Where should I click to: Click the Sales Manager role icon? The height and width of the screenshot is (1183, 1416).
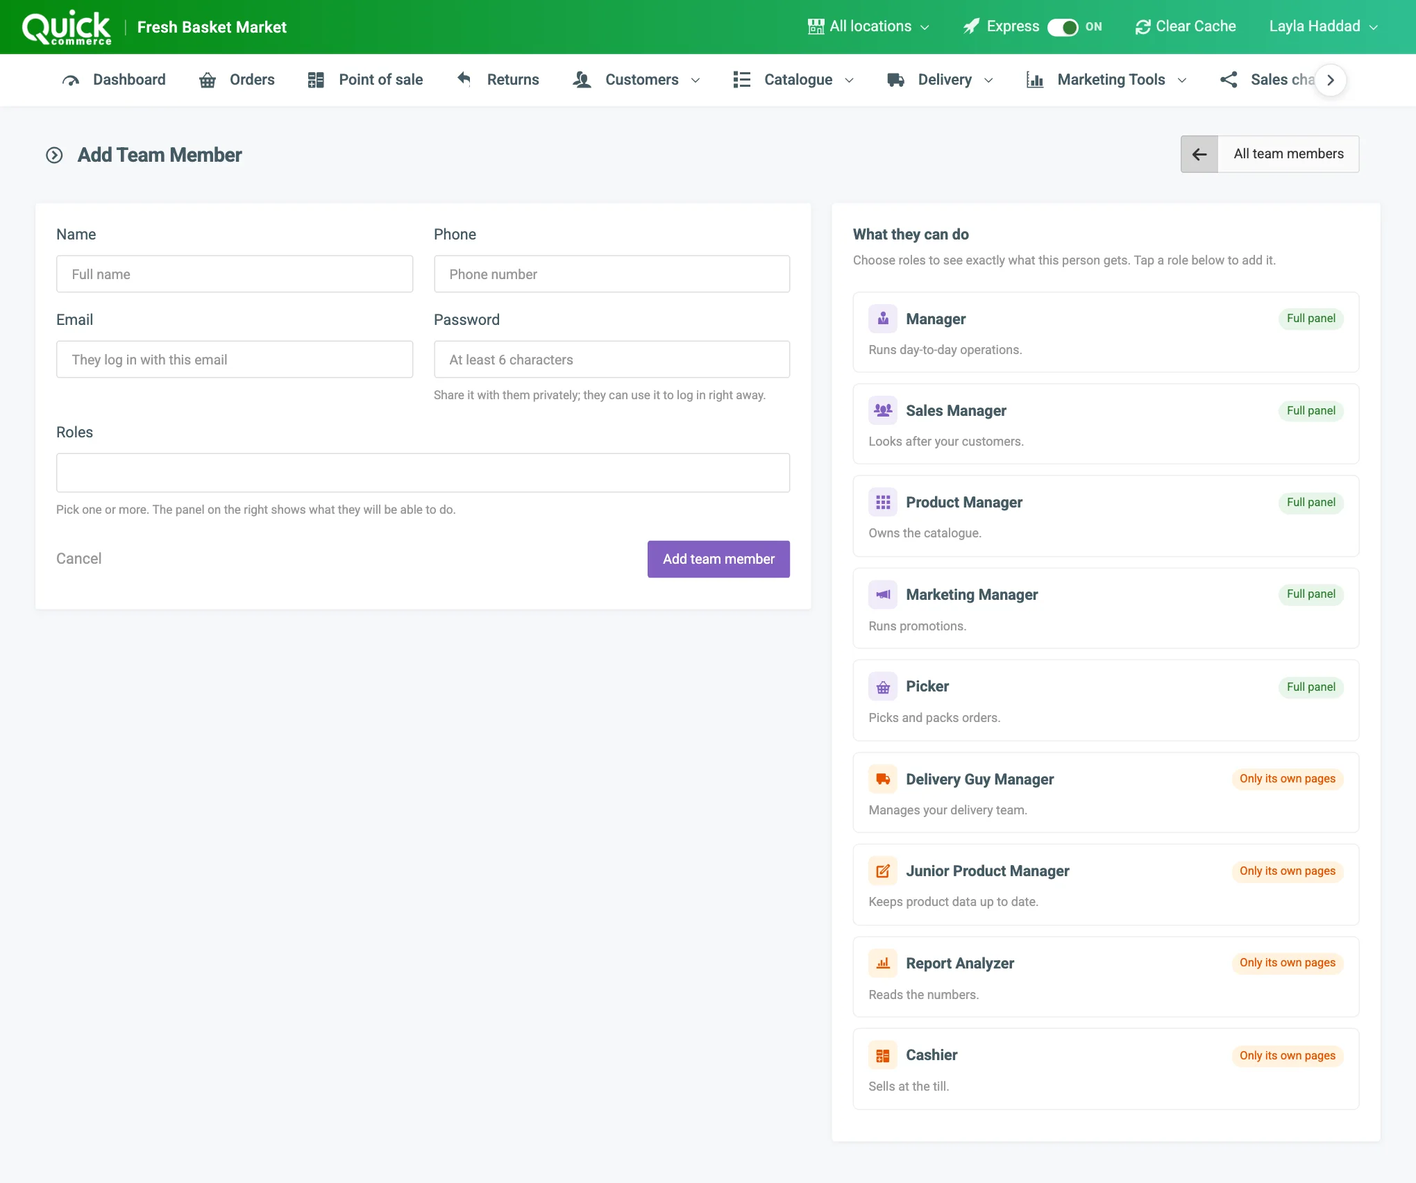click(x=883, y=410)
